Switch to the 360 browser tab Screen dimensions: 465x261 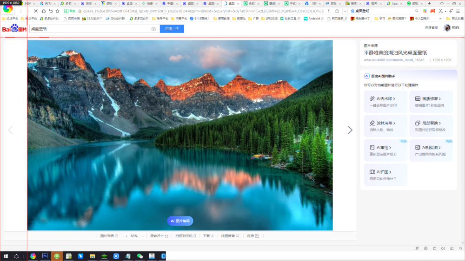pos(29,4)
